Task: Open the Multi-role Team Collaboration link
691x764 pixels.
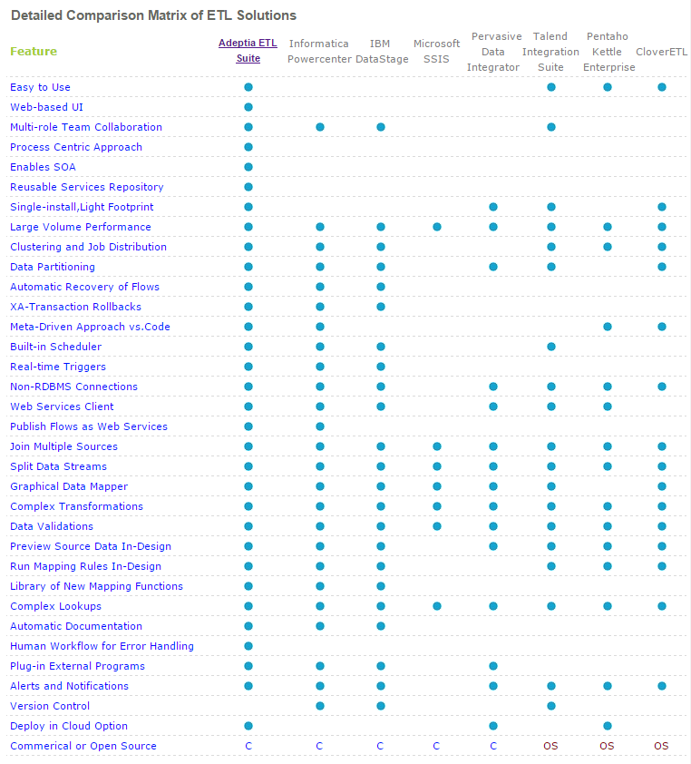Action: 86,127
